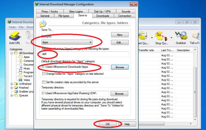206x130 pixels.
Task: Expand the Queues tree node
Action: (x=12, y=96)
